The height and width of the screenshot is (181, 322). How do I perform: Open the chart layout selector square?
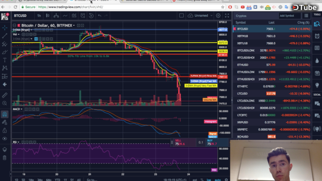tap(181, 16)
